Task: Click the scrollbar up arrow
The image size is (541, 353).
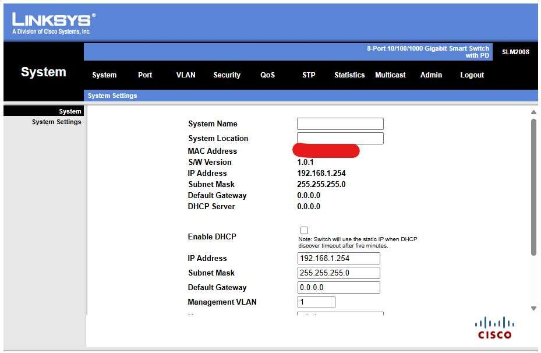Action: pyautogui.click(x=533, y=112)
